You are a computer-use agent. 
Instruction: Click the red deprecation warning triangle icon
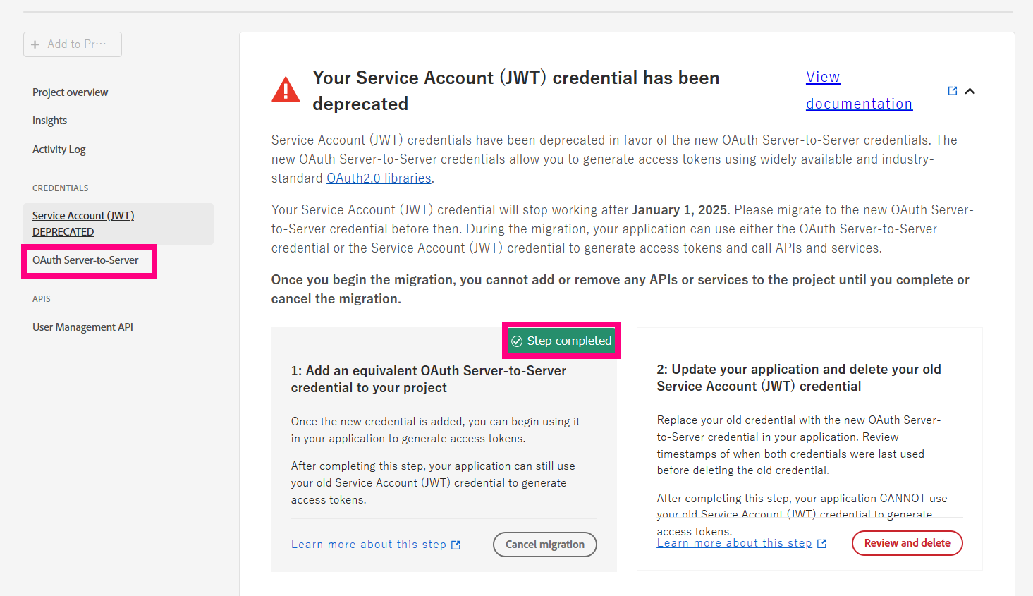tap(286, 90)
